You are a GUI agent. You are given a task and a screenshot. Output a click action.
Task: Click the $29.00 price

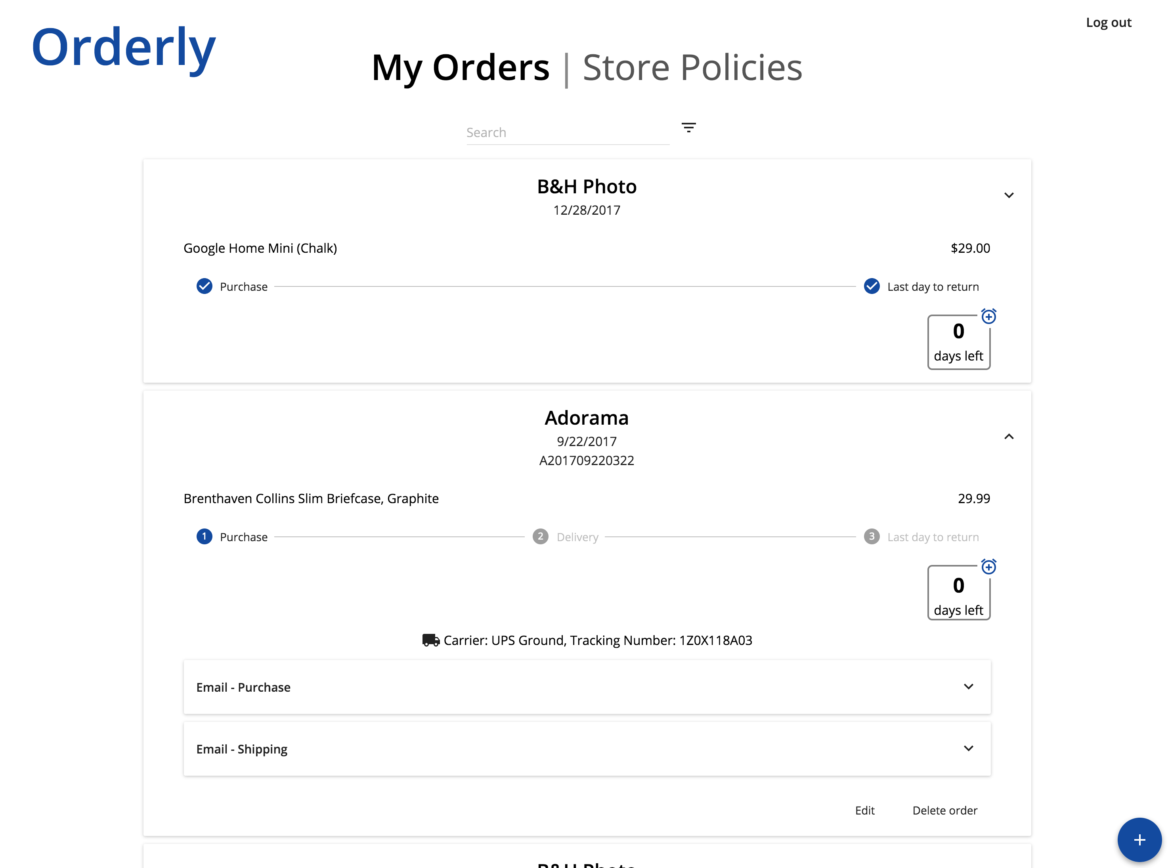(x=970, y=248)
